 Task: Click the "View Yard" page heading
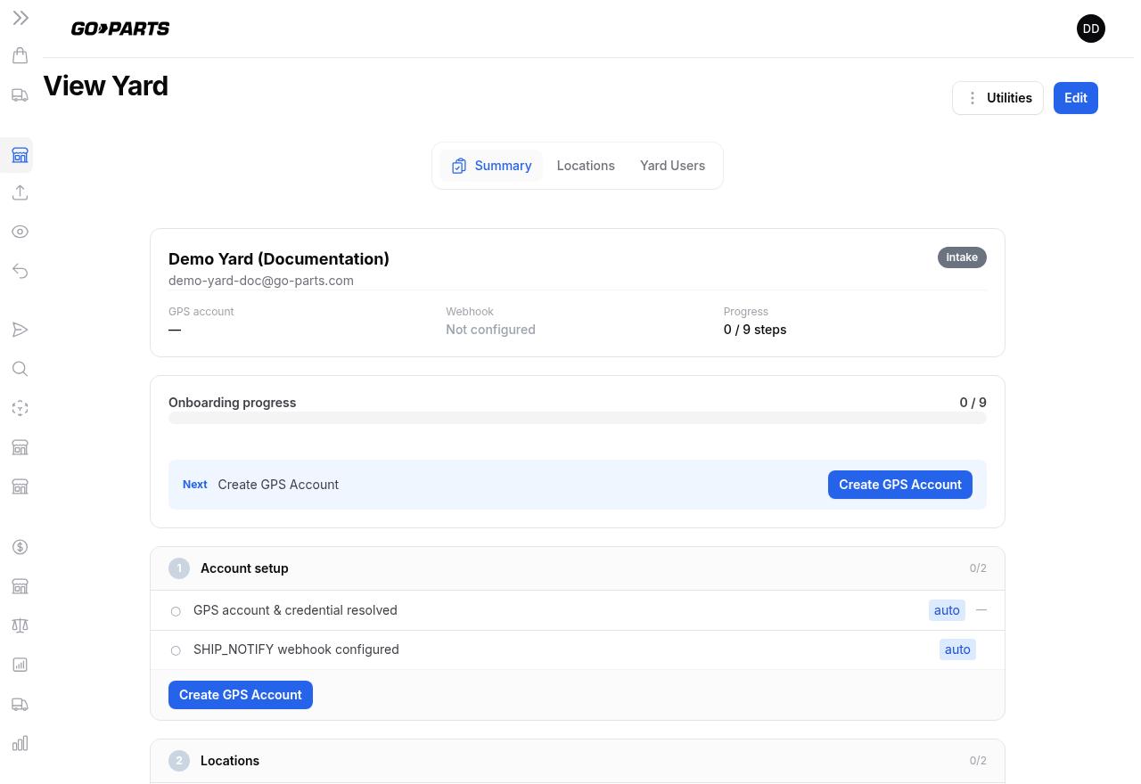(106, 86)
